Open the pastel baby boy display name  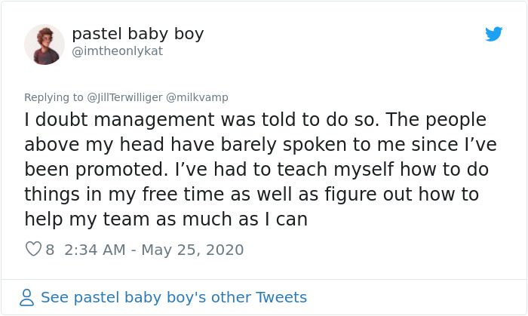(137, 34)
